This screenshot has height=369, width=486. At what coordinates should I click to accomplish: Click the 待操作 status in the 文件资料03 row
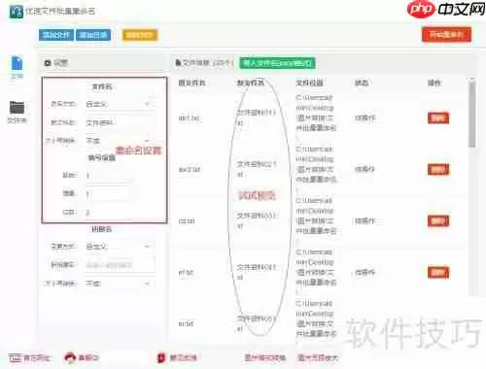coord(365,221)
